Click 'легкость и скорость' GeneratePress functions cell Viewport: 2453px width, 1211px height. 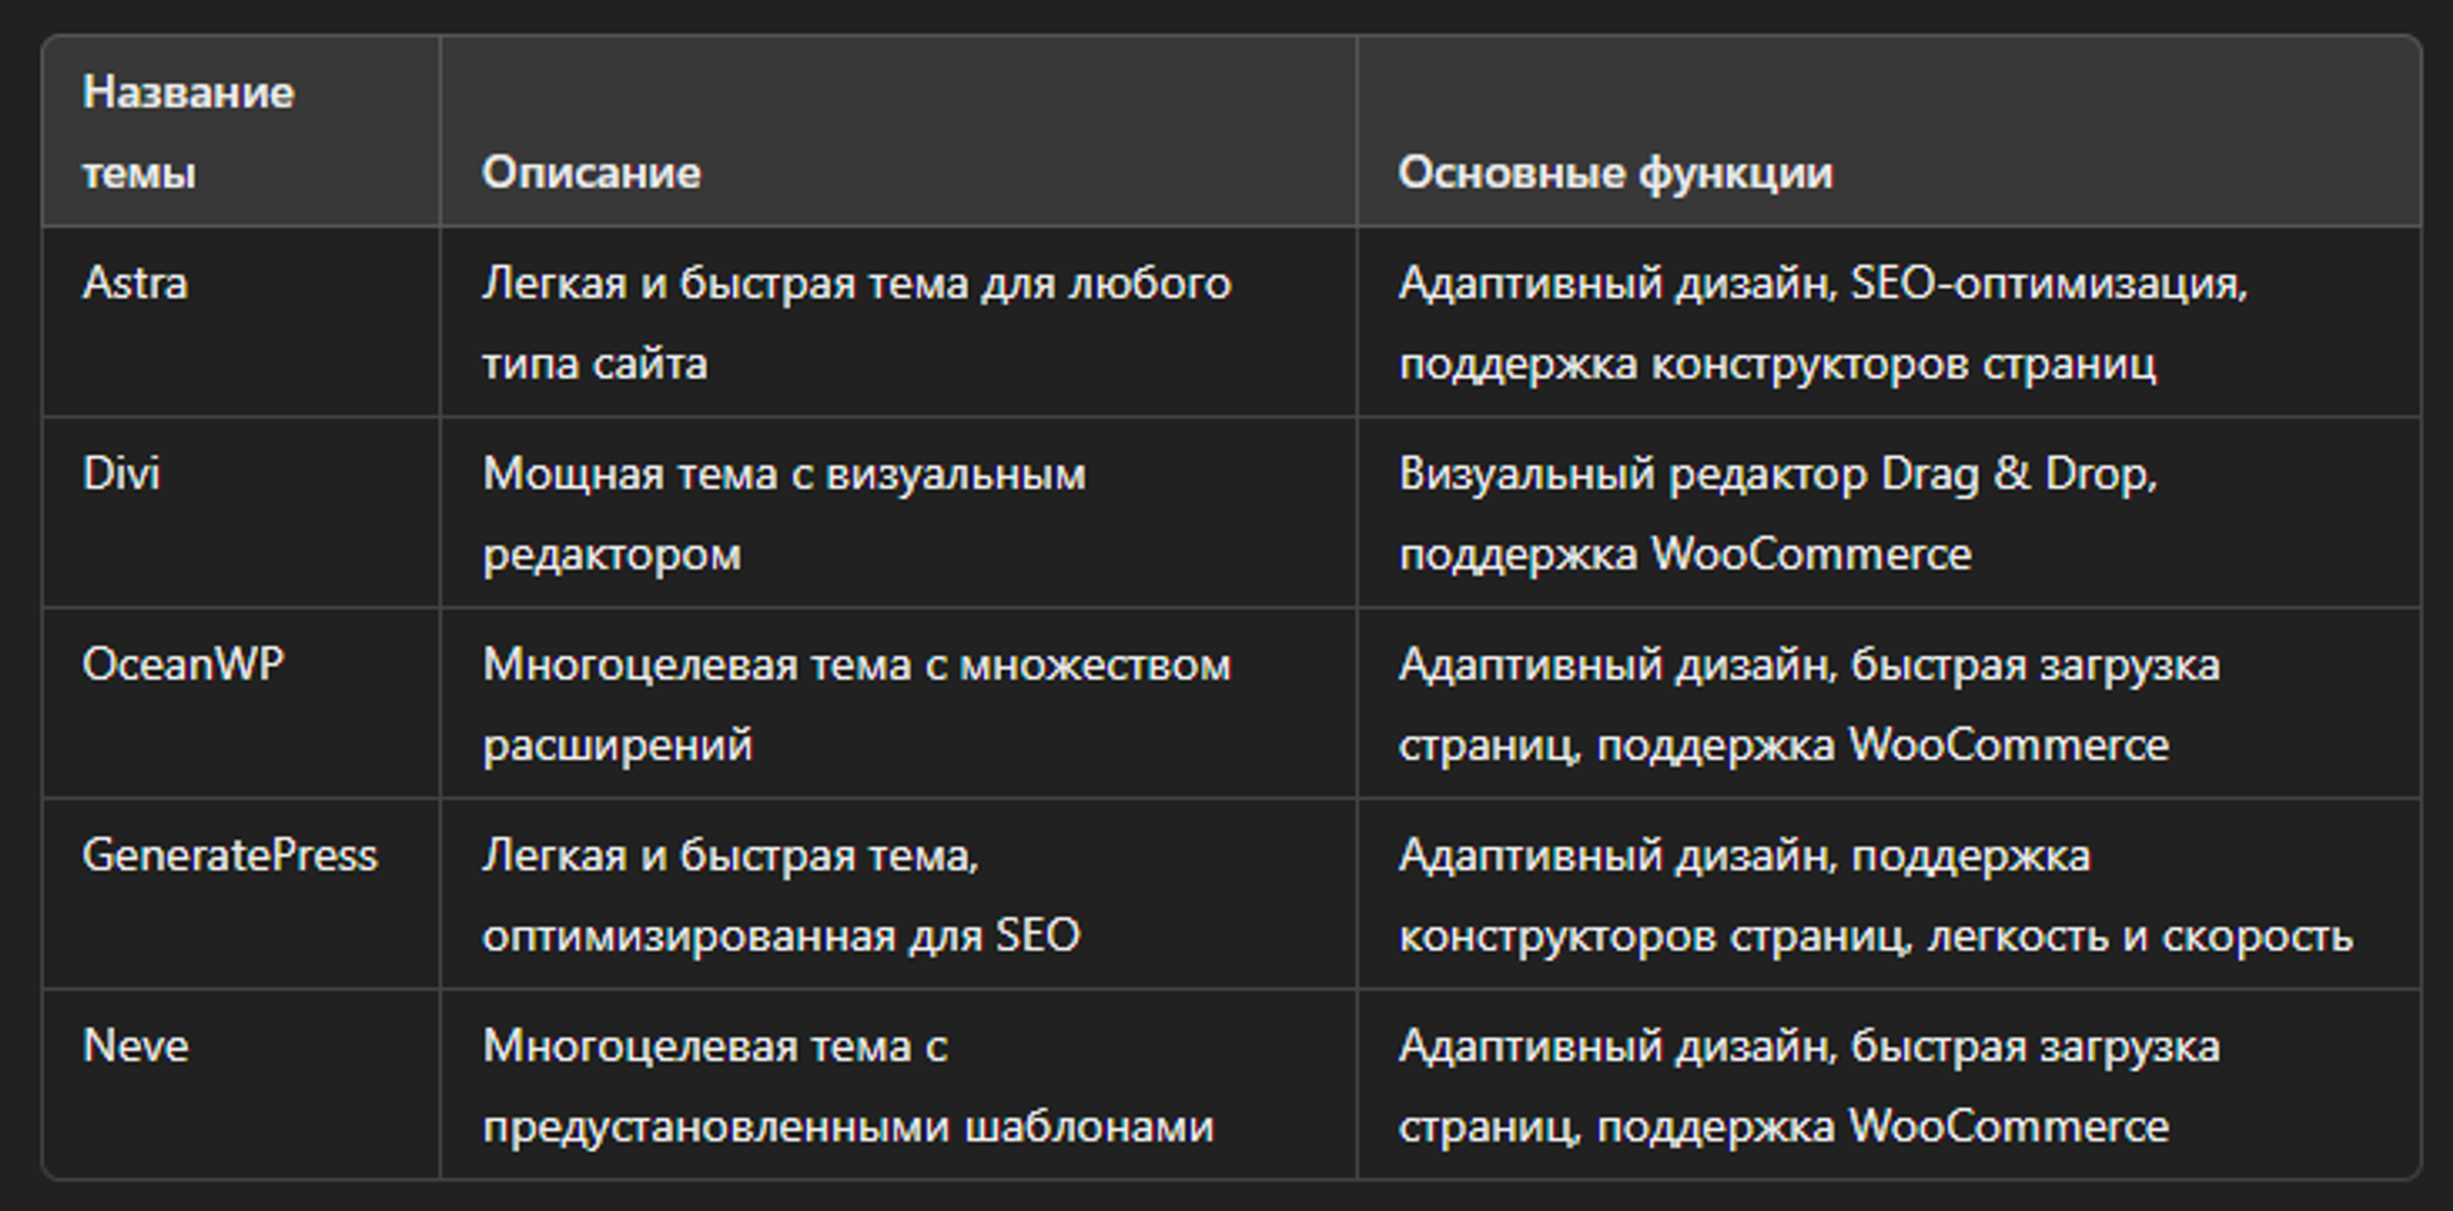click(1888, 893)
